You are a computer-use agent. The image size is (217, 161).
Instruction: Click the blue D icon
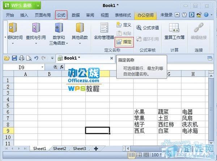(x=192, y=15)
